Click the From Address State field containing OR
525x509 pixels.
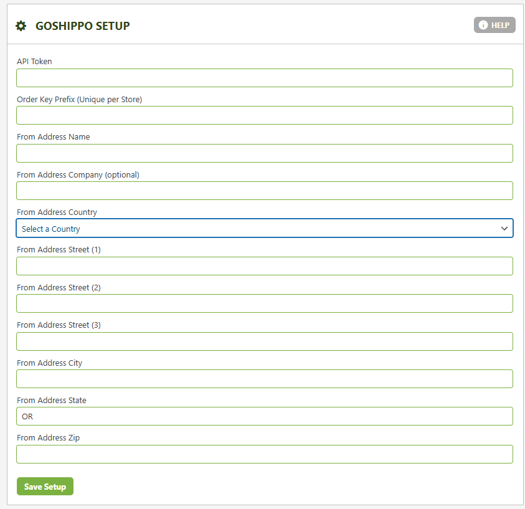coord(264,416)
